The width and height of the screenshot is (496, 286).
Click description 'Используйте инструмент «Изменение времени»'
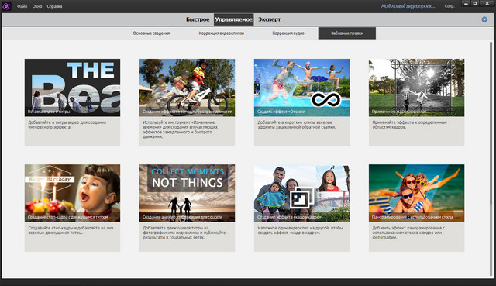(x=181, y=129)
